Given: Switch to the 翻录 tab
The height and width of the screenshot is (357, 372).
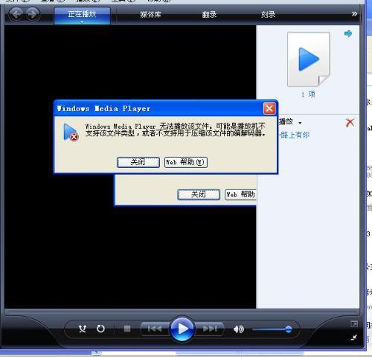Looking at the screenshot, I should click(x=209, y=15).
